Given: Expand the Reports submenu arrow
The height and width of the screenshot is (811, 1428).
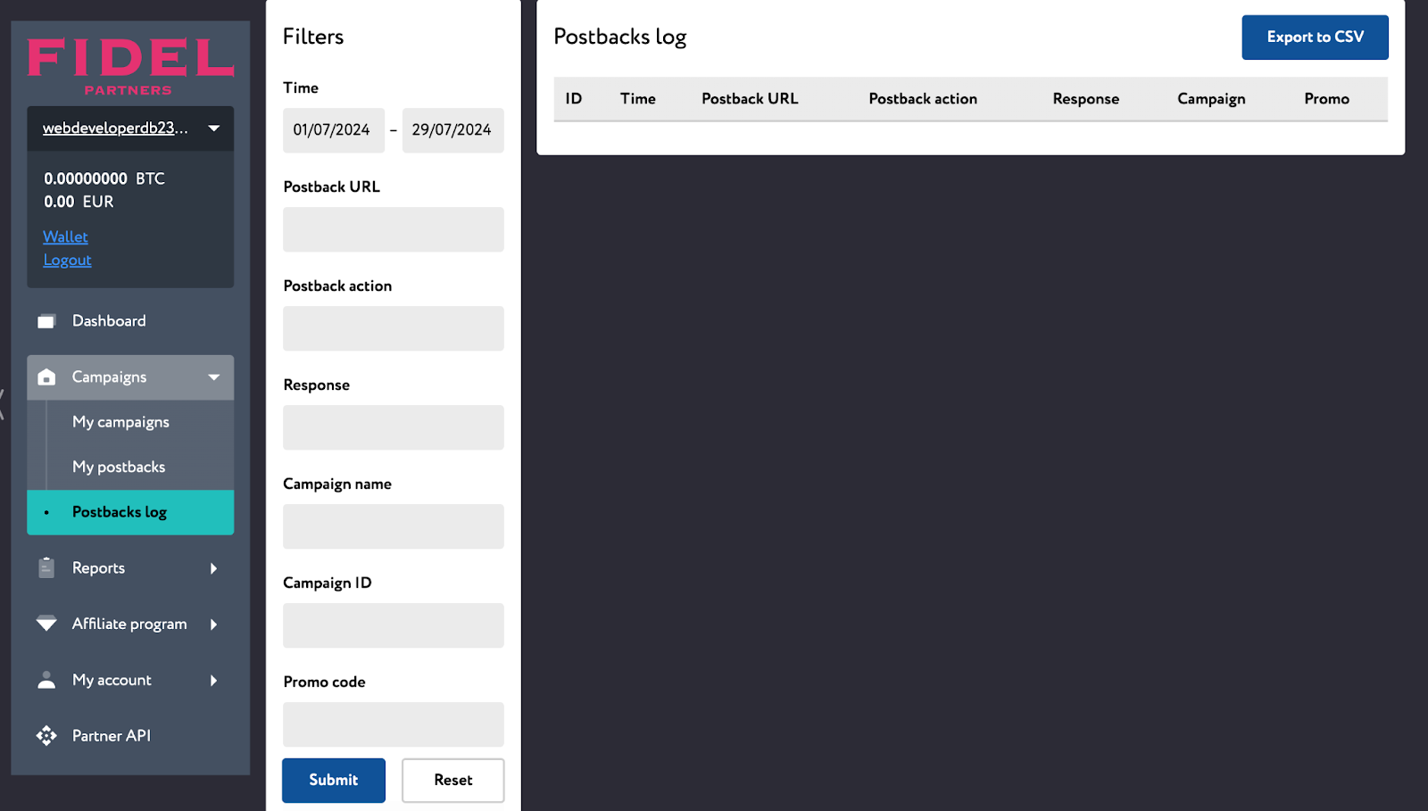Looking at the screenshot, I should [x=213, y=568].
